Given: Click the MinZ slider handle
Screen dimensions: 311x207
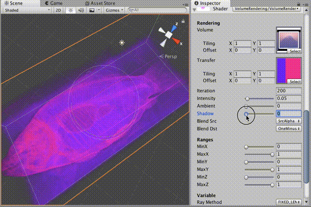Looking at the screenshot, I should click(246, 178).
